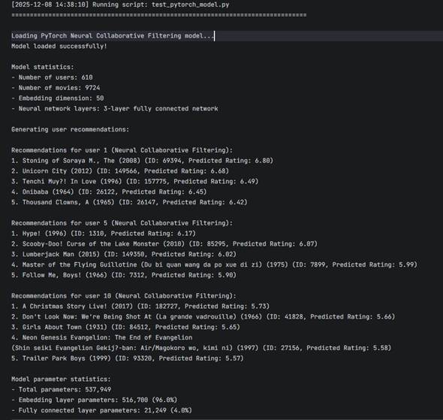The height and width of the screenshot is (420, 443).
Task: Click the 'Scooby-Doo! Curse of the Lake Monster' line
Action: click(164, 244)
